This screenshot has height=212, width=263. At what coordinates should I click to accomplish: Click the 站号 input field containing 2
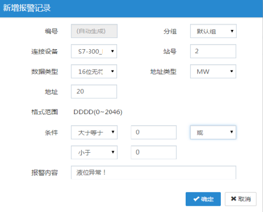[213, 51]
